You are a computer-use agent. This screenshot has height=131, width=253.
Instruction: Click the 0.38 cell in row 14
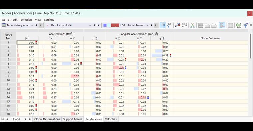(27, 97)
